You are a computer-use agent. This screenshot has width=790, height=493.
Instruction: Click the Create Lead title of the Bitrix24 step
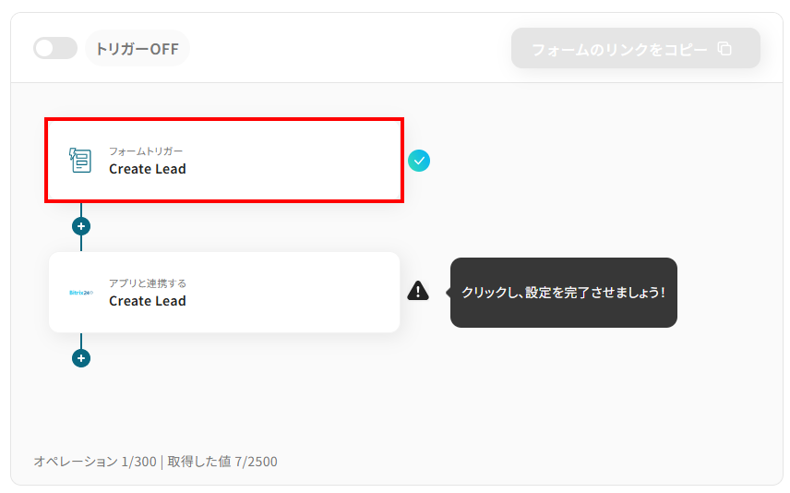(x=148, y=301)
